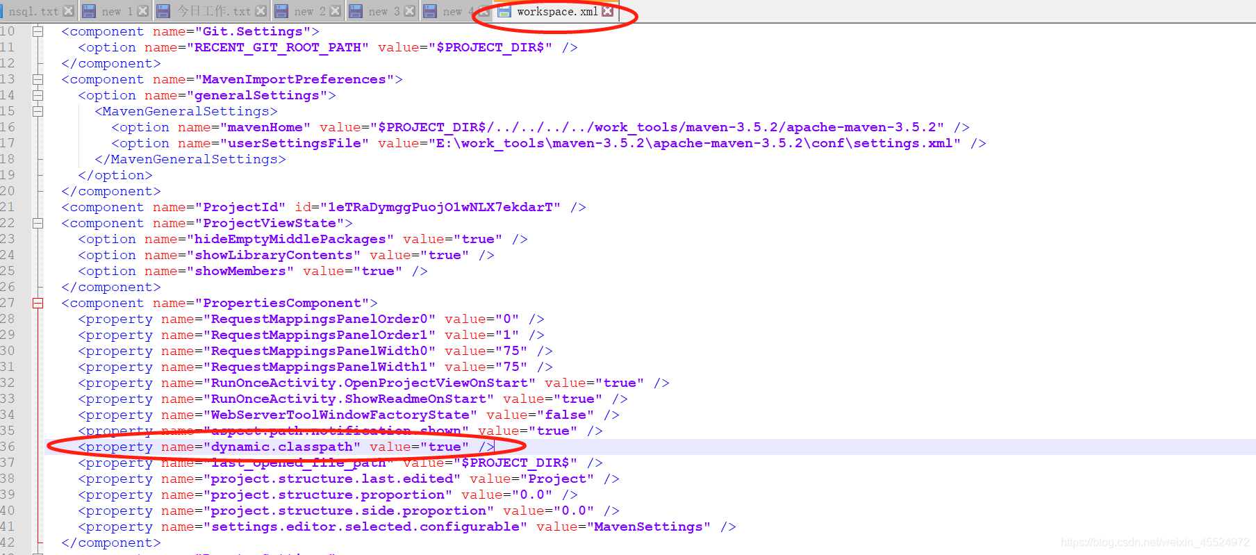Close the new 2 tab
The image size is (1256, 555).
(335, 11)
